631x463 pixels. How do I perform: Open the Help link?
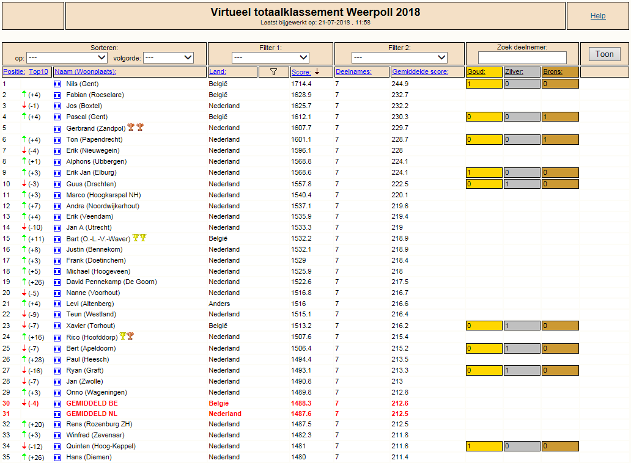click(x=597, y=16)
